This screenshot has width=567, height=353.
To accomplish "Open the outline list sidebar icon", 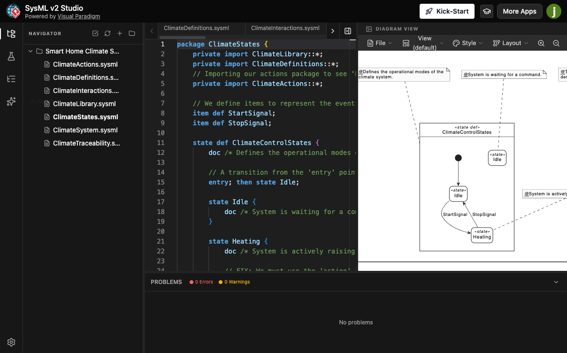I will (11, 79).
